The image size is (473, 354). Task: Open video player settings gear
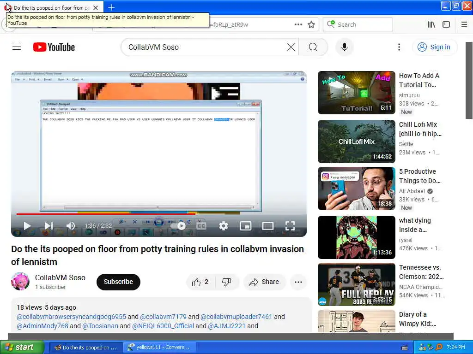click(223, 226)
